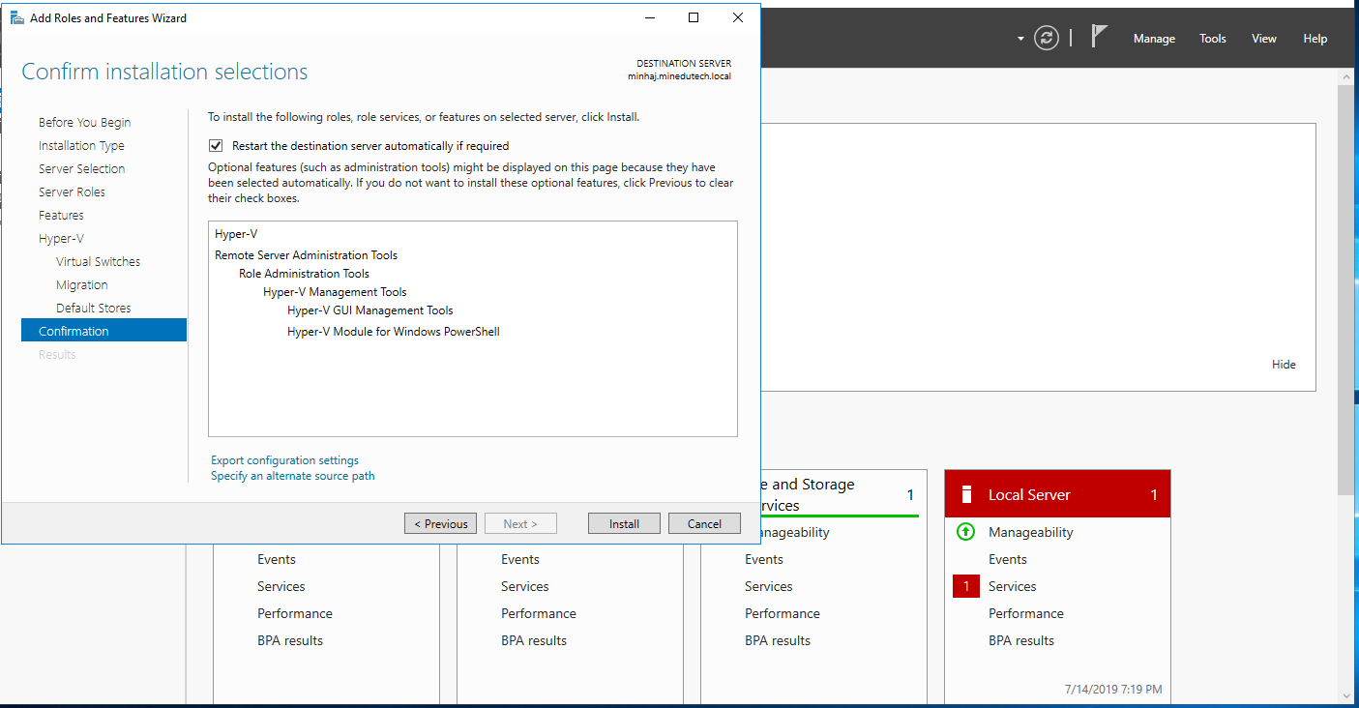Click the Install button
Viewport: 1359px width, 708px height.
tap(624, 523)
